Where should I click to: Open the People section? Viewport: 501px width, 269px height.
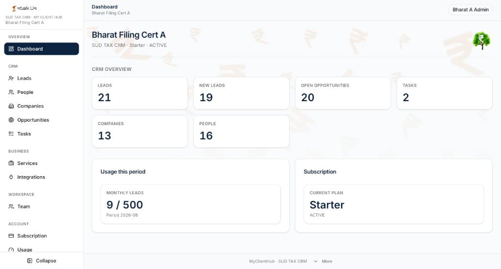[42, 92]
